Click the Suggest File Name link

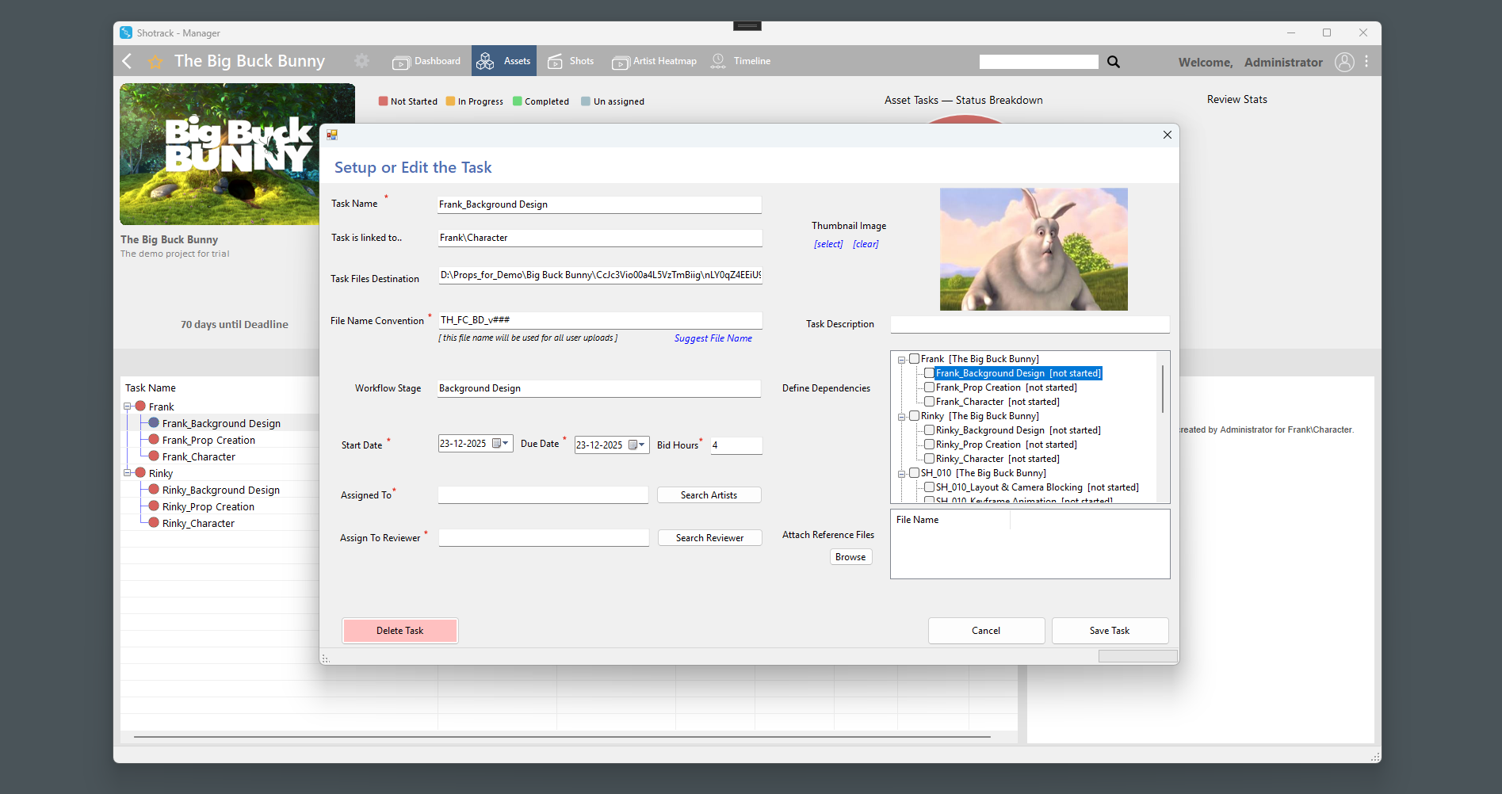(x=713, y=338)
